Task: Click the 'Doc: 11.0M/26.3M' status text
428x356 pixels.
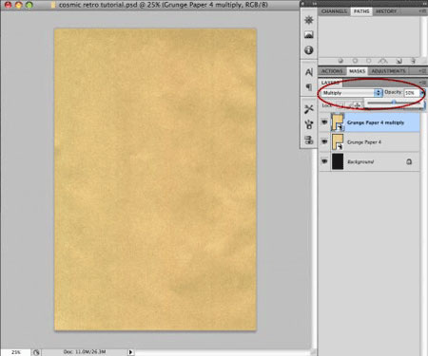Action: (85, 352)
